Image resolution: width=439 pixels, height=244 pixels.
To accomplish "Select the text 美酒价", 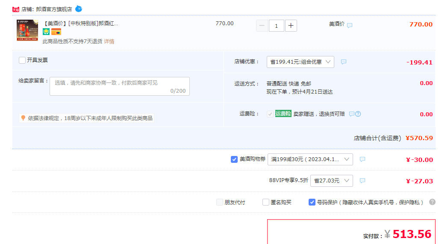I will tap(336, 24).
